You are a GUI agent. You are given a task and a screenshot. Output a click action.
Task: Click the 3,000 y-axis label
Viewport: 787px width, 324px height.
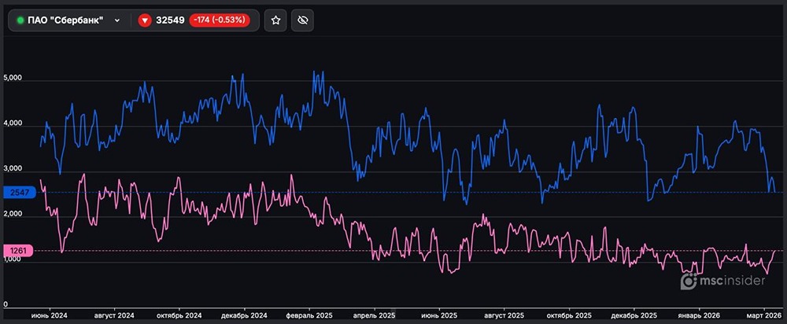click(12, 170)
